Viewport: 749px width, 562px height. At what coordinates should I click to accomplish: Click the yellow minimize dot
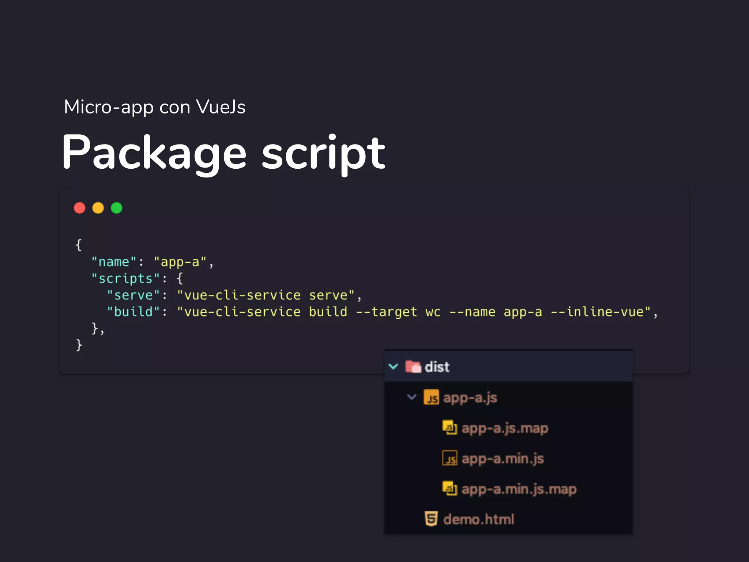coord(98,208)
